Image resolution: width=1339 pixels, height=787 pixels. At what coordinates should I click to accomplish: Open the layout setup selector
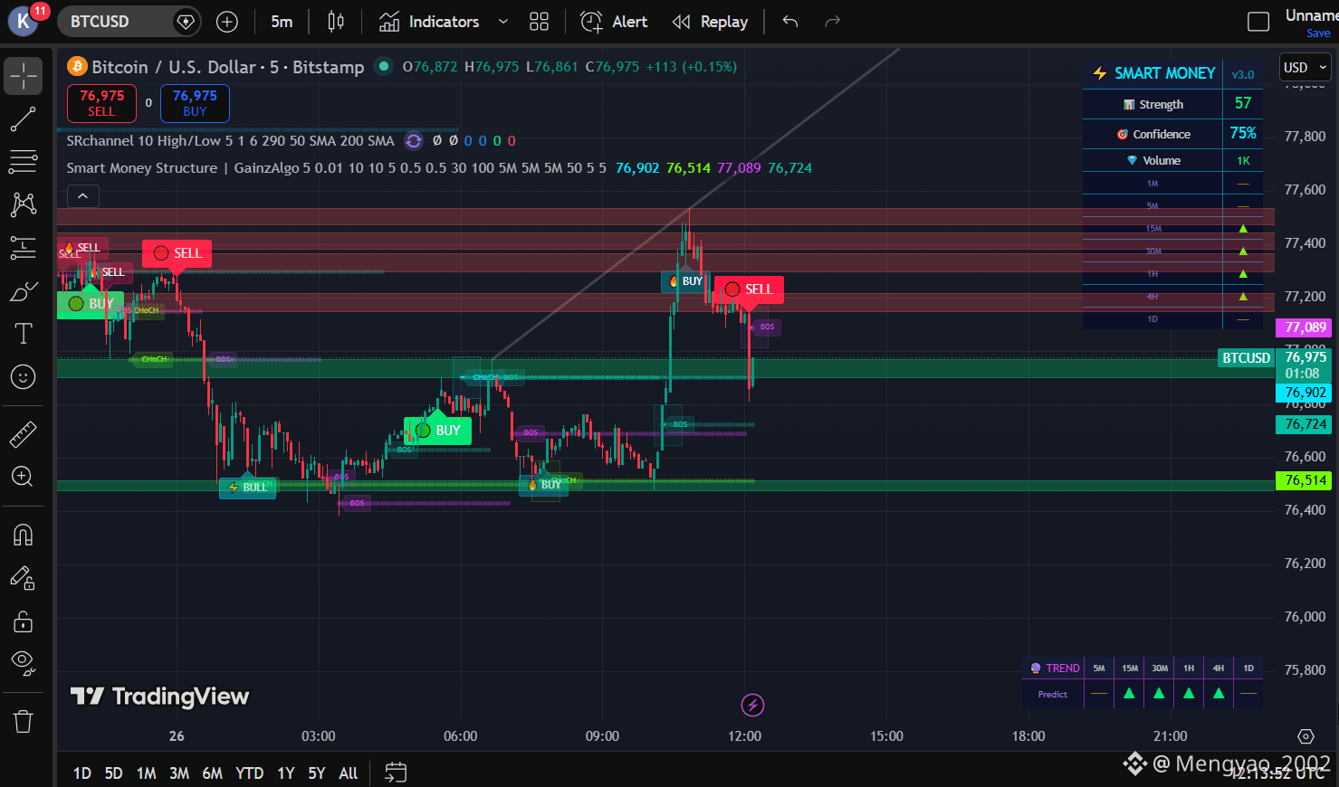click(x=1258, y=22)
